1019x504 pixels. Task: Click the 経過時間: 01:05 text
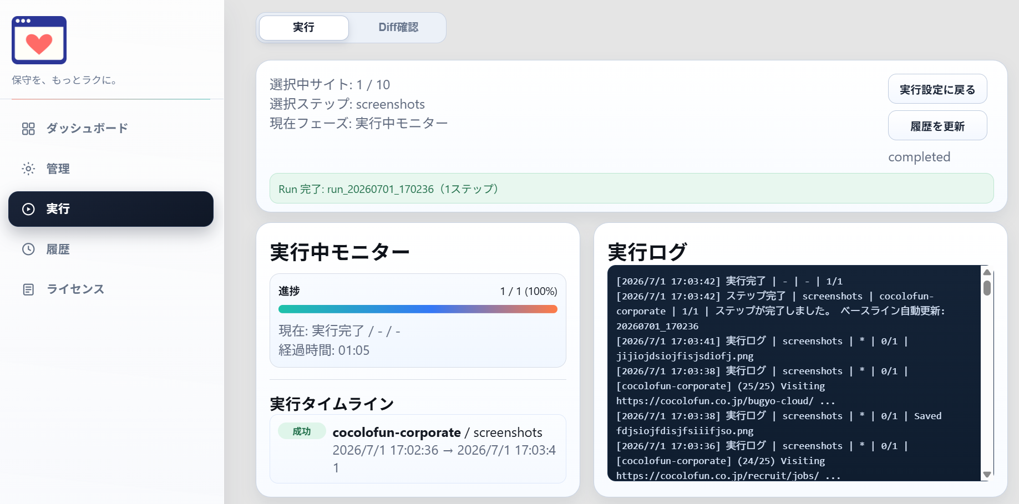point(324,350)
